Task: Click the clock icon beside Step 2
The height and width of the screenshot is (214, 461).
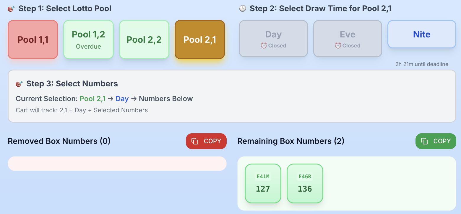Action: [242, 9]
